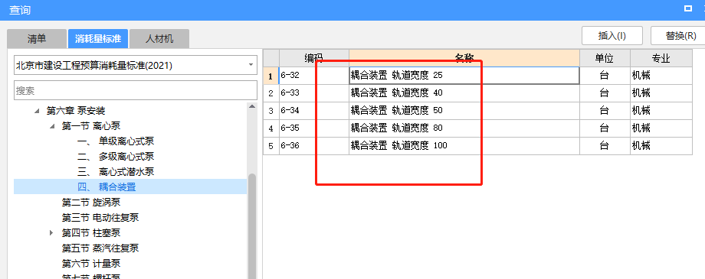Viewport: 705px width, 279px height.
Task: Select code cell 6-33
Action: pyautogui.click(x=314, y=92)
